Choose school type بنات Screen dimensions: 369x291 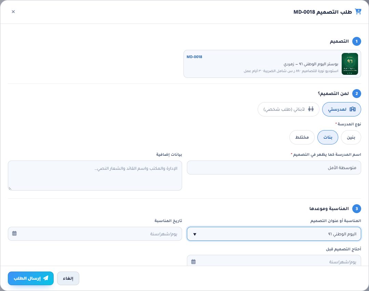click(x=328, y=137)
